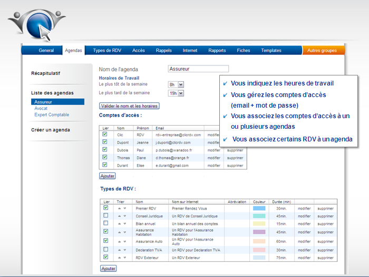Click modifier for Dubois Paul

[x=213, y=150]
